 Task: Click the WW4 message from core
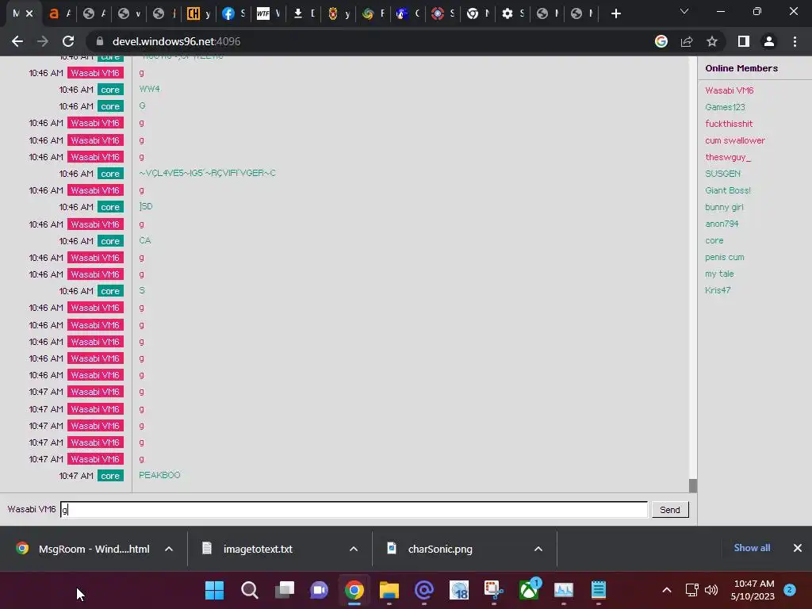tap(149, 89)
